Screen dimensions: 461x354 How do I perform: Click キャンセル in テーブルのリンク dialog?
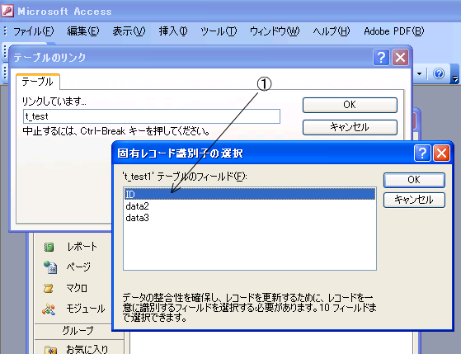click(350, 127)
